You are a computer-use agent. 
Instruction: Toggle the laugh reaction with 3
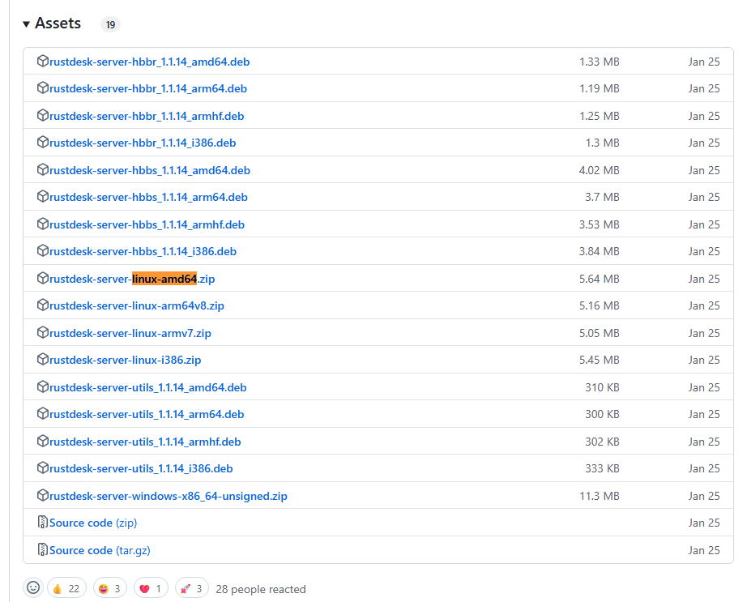(111, 588)
